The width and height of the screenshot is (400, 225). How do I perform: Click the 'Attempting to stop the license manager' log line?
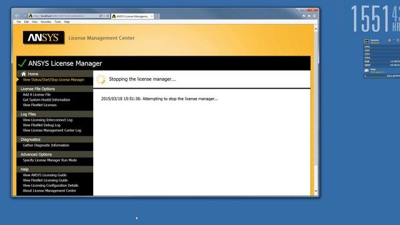(159, 99)
